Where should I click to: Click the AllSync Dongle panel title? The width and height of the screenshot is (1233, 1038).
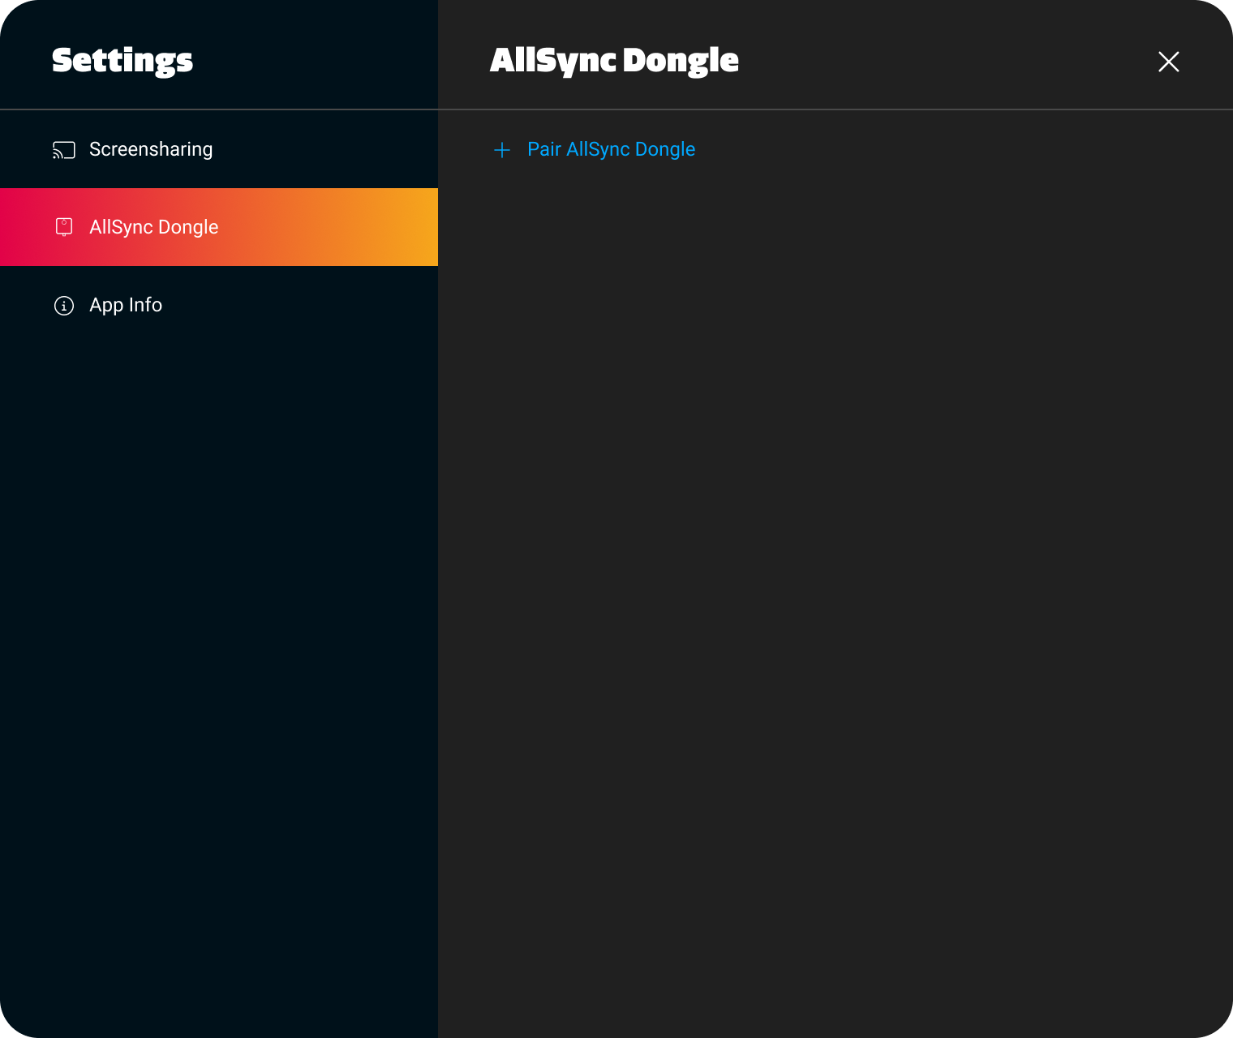(614, 60)
